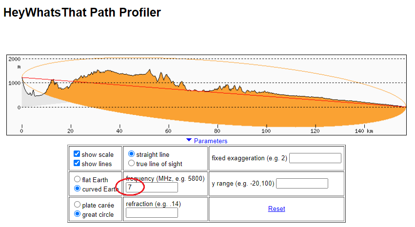This screenshot has width=415, height=227.
Task: Uncheck the show scale checkbox
Action: (77, 154)
